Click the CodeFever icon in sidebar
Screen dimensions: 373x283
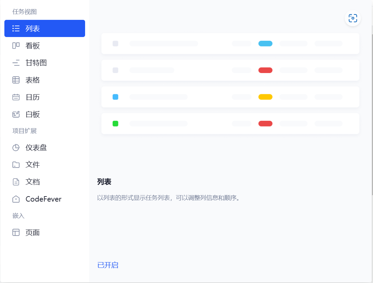point(16,199)
